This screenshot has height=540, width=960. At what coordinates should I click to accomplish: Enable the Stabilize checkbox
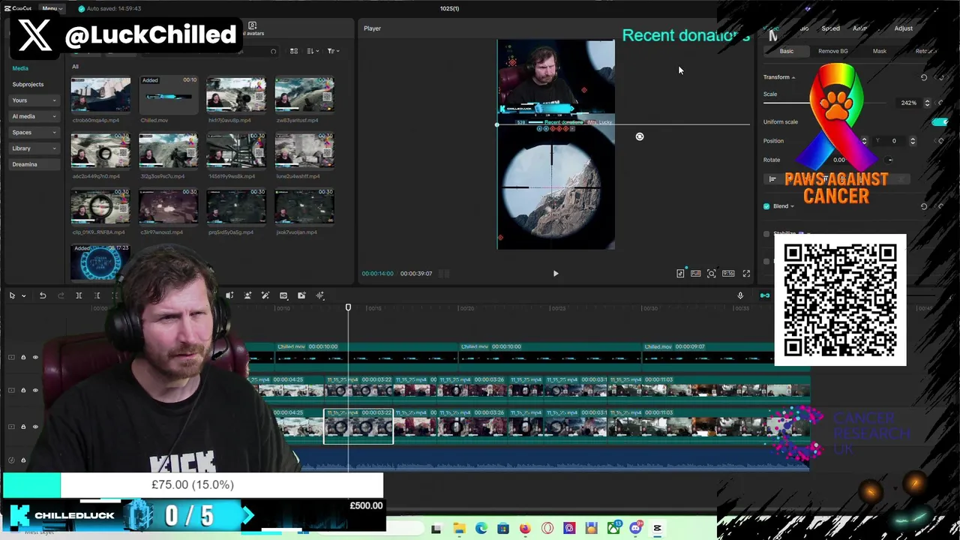tap(766, 234)
